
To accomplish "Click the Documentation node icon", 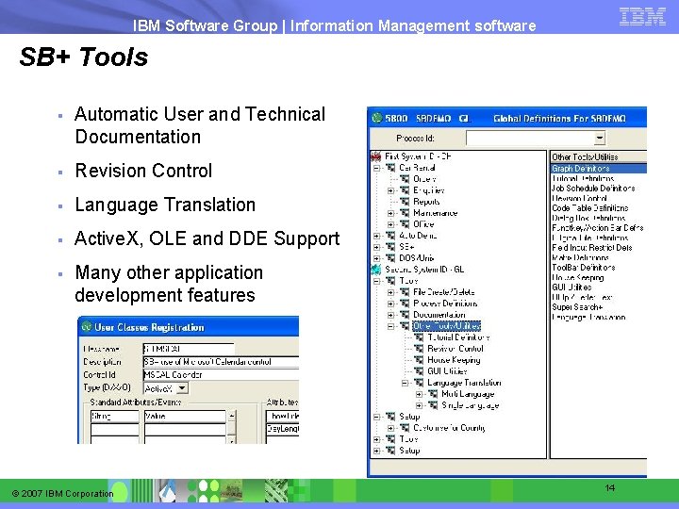I will point(405,315).
